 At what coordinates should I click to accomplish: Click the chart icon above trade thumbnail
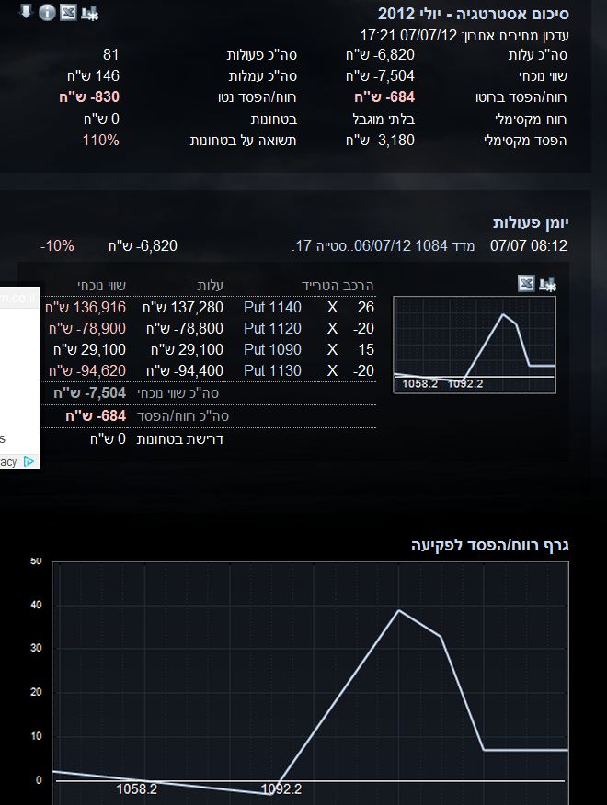pos(549,283)
